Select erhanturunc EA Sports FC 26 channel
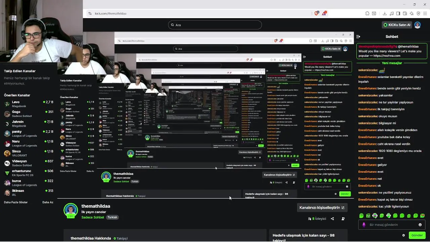This screenshot has width=430, height=242. coord(29,173)
